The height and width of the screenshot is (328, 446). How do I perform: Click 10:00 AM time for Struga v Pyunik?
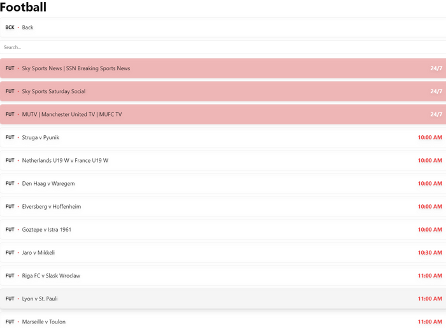coord(430,138)
